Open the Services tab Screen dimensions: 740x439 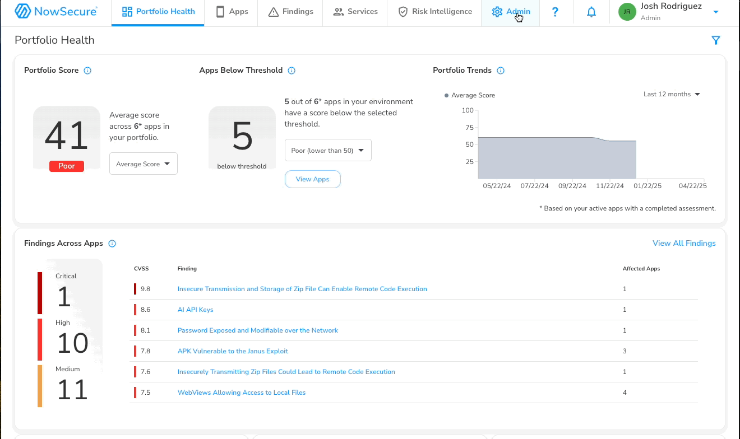(355, 12)
